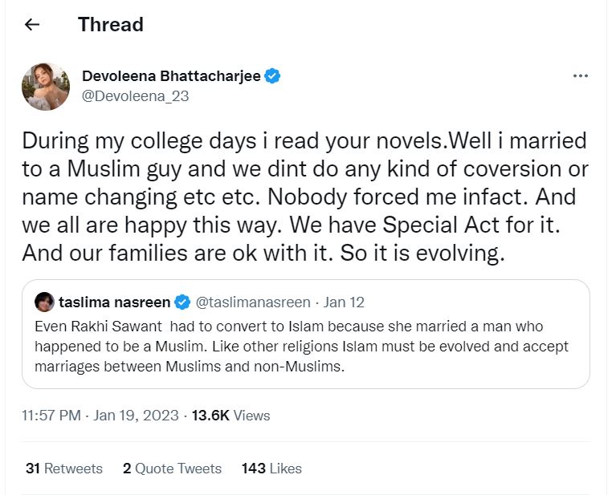The image size is (616, 495).
Task: View the 143 Likes list
Action: pyautogui.click(x=271, y=469)
